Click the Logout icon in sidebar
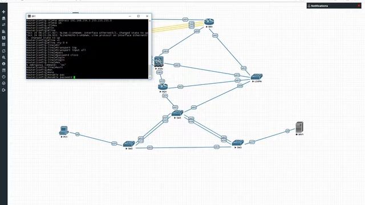The height and width of the screenshot is (205, 365). [3, 90]
